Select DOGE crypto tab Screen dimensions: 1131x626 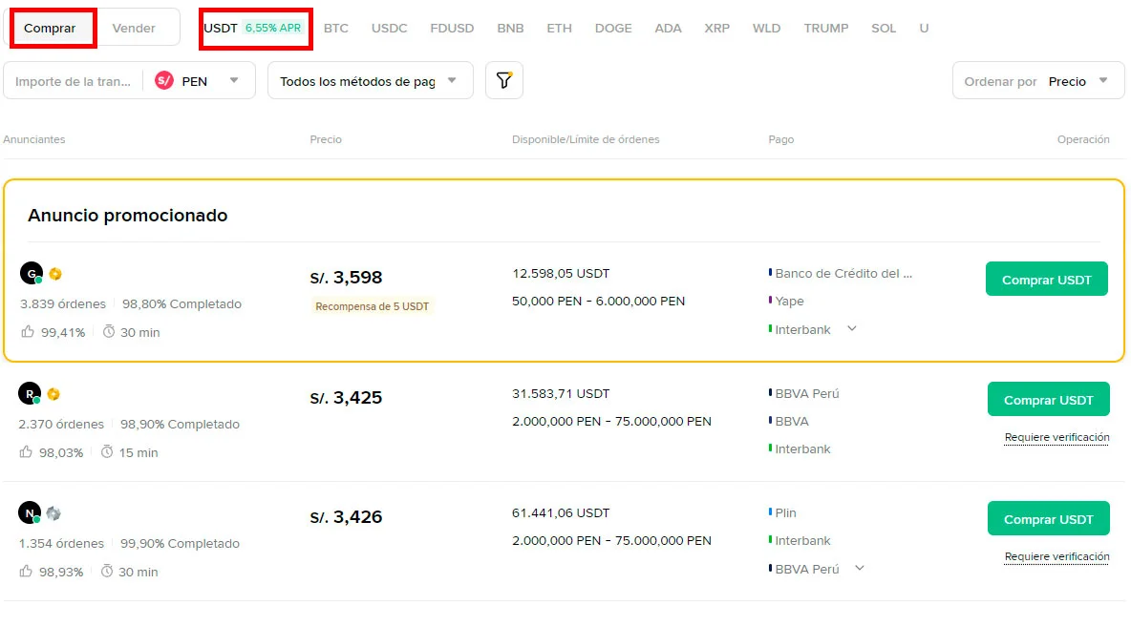pyautogui.click(x=613, y=28)
